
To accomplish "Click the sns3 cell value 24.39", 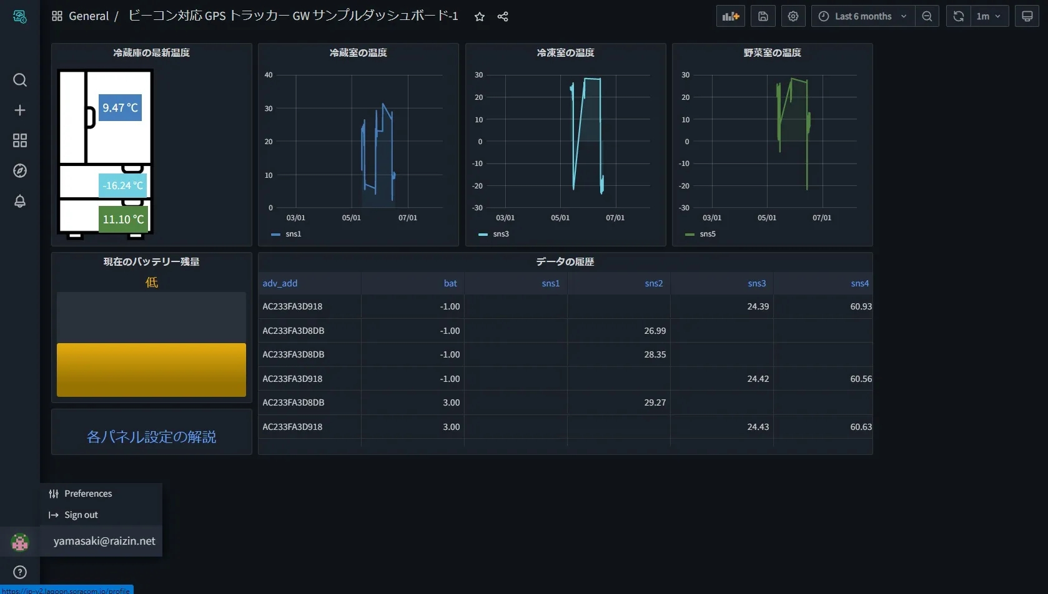I will [758, 306].
